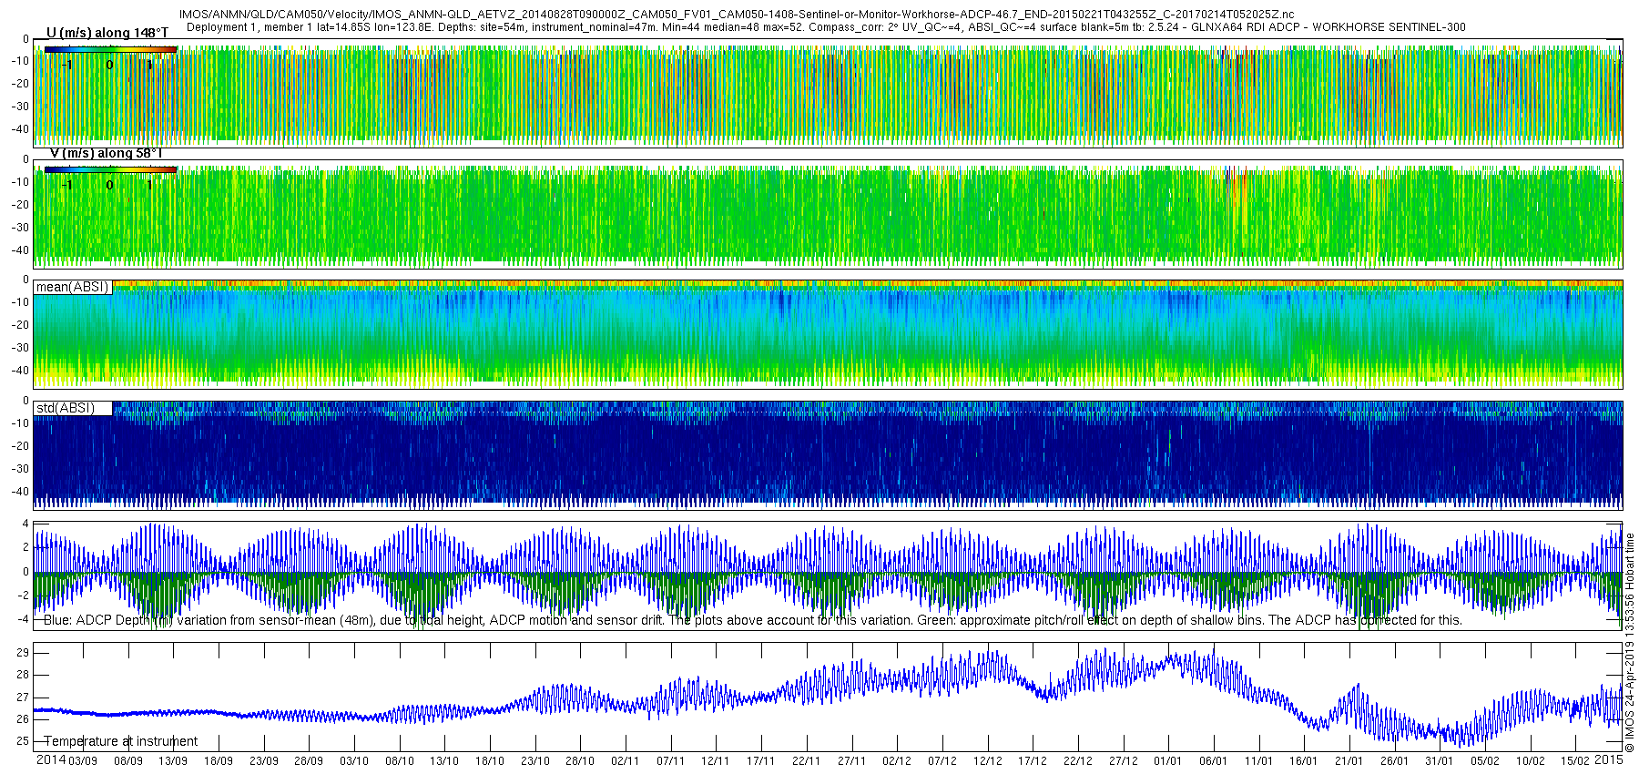The height and width of the screenshot is (774, 1639).
Task: Click the '-20' depth tick in std(ABSI) panel
Action: [x=20, y=446]
